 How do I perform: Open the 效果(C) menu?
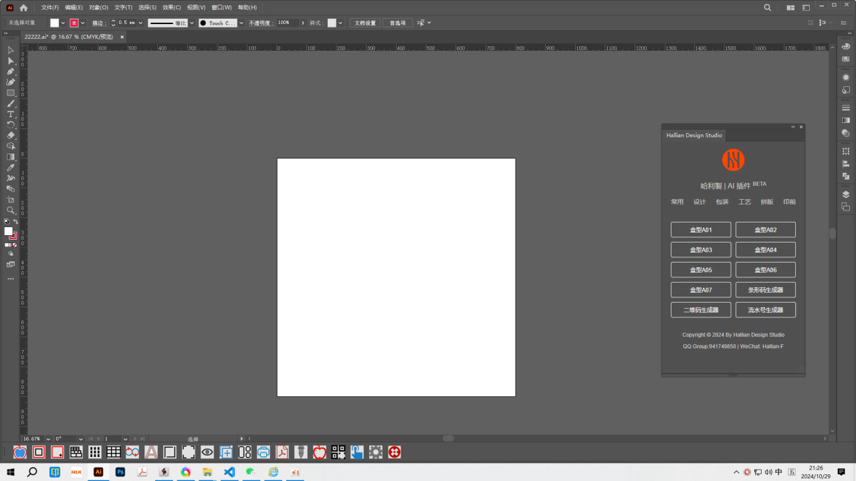(x=172, y=7)
